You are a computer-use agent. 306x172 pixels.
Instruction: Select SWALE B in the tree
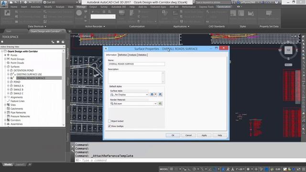coord(18,90)
